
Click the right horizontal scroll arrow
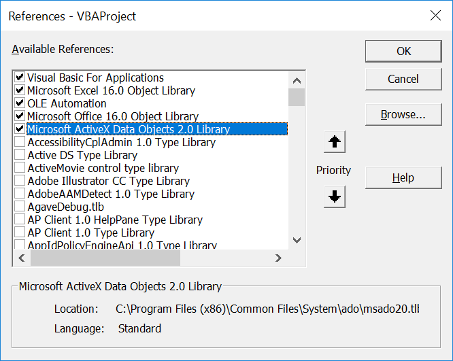pos(278,258)
